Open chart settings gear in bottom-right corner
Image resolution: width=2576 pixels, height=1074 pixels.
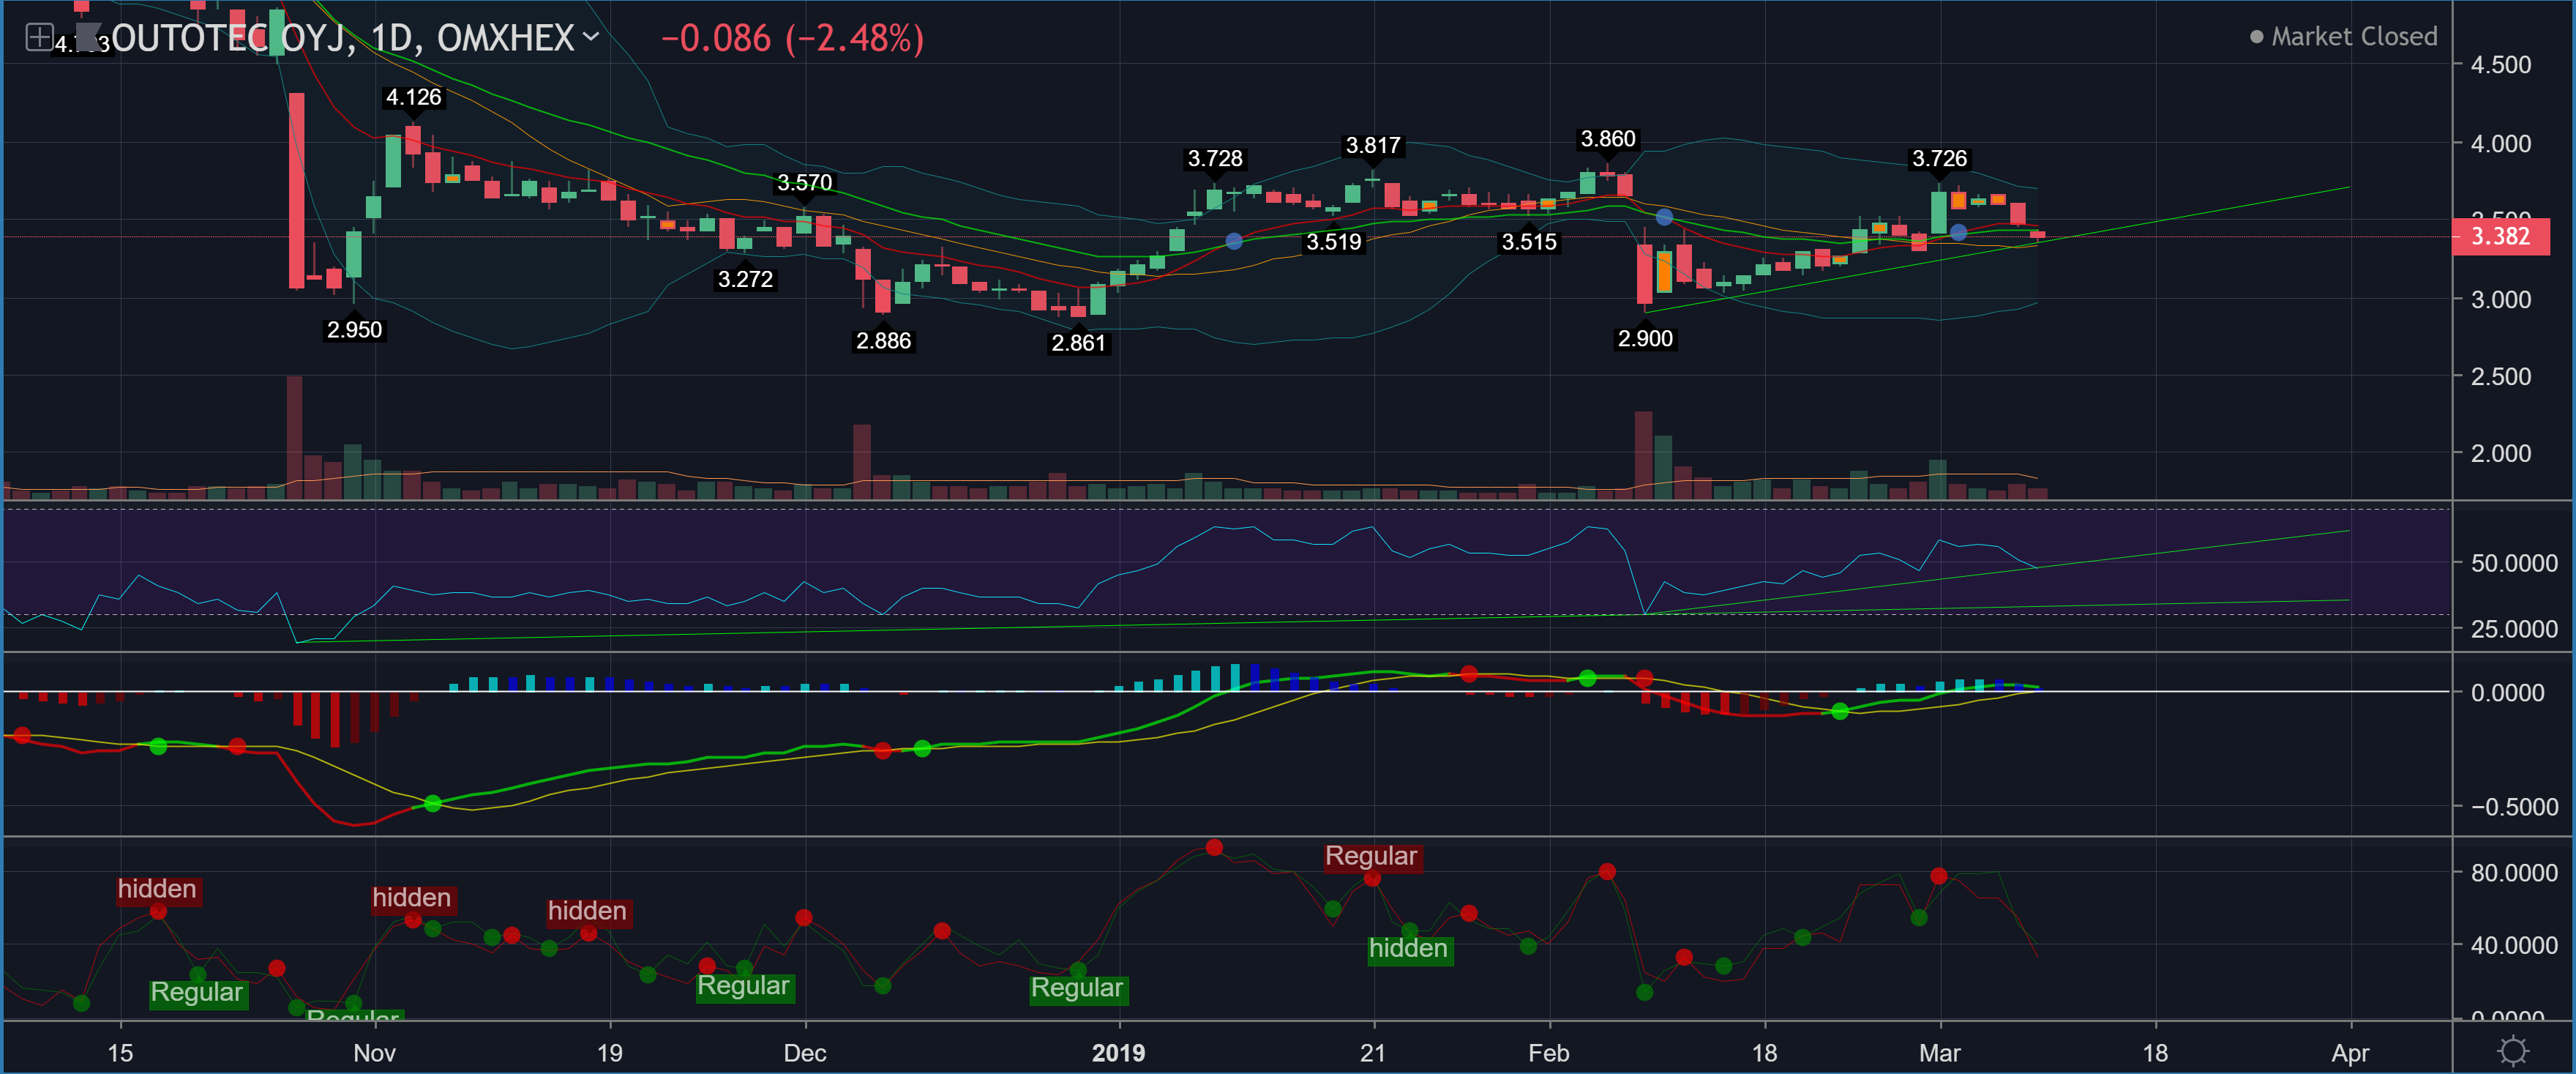(2512, 1050)
